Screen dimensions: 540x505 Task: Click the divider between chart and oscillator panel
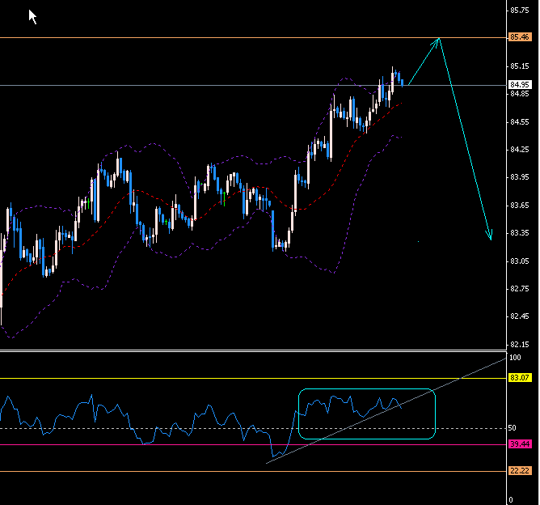click(243, 350)
